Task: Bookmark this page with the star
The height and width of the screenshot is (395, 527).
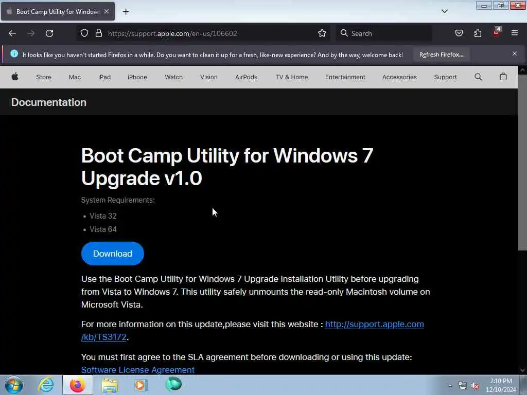Action: coord(322,33)
